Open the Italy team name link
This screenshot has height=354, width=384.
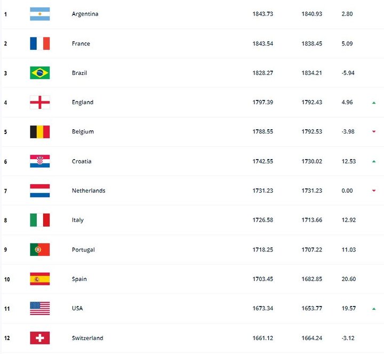[78, 220]
